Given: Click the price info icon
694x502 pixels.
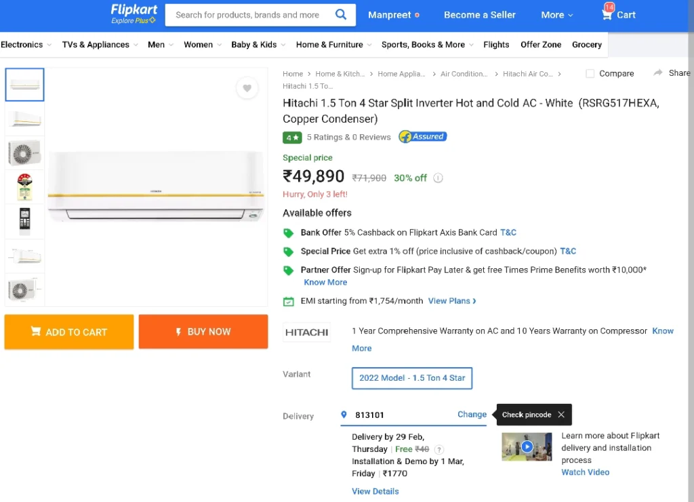Looking at the screenshot, I should click(438, 178).
